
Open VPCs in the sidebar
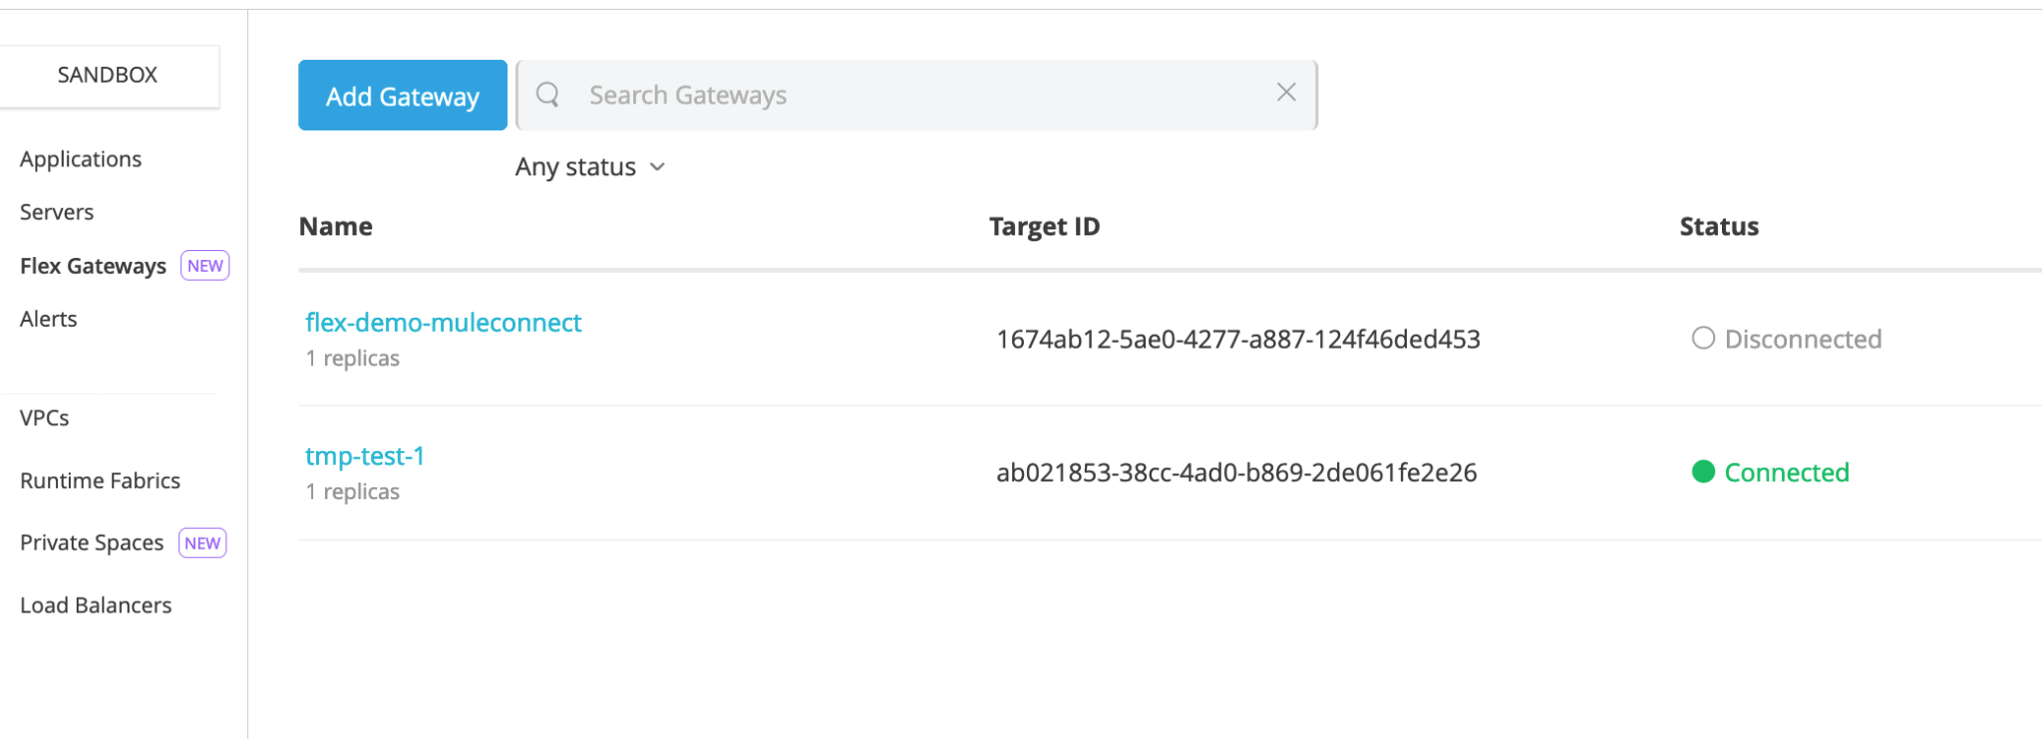click(44, 418)
